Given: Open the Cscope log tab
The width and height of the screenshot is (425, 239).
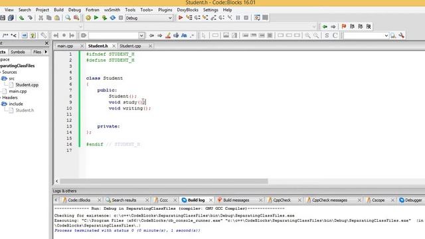Looking at the screenshot, I should 378,200.
